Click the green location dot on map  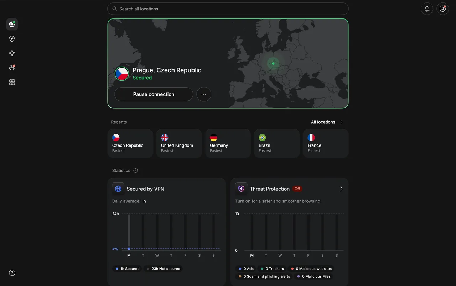tap(273, 64)
